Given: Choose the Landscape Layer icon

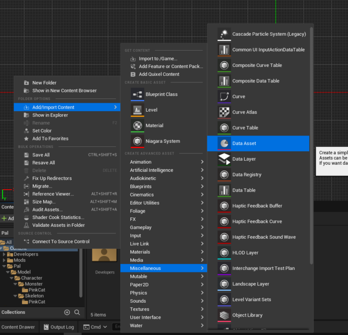Looking at the screenshot, I should [224, 284].
